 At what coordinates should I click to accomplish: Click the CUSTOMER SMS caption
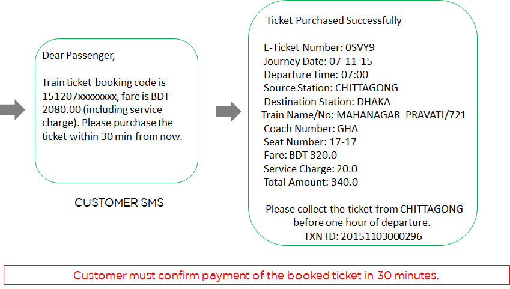tap(119, 202)
